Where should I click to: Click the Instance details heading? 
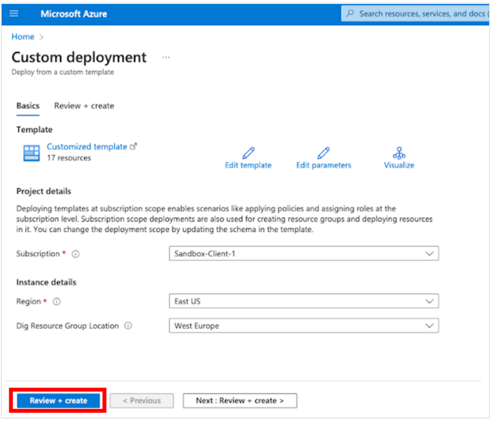46,282
